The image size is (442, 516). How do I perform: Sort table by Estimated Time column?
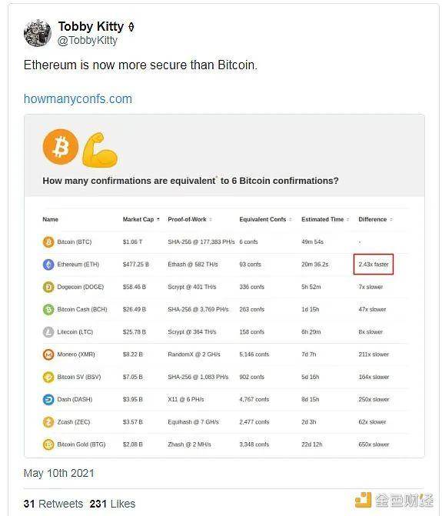(325, 219)
